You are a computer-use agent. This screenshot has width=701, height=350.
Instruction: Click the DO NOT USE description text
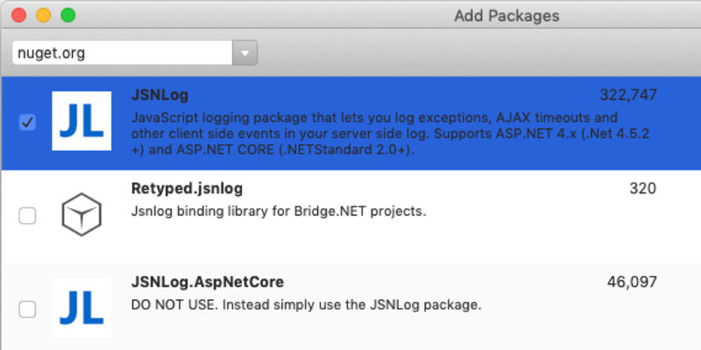306,304
